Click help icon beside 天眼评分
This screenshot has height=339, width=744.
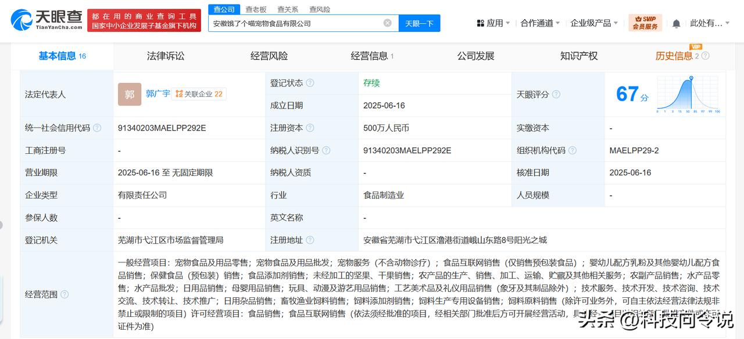pos(556,94)
